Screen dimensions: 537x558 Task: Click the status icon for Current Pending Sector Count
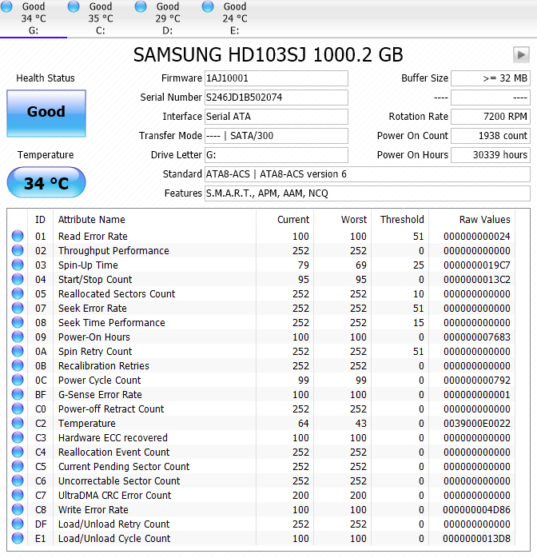18,466
